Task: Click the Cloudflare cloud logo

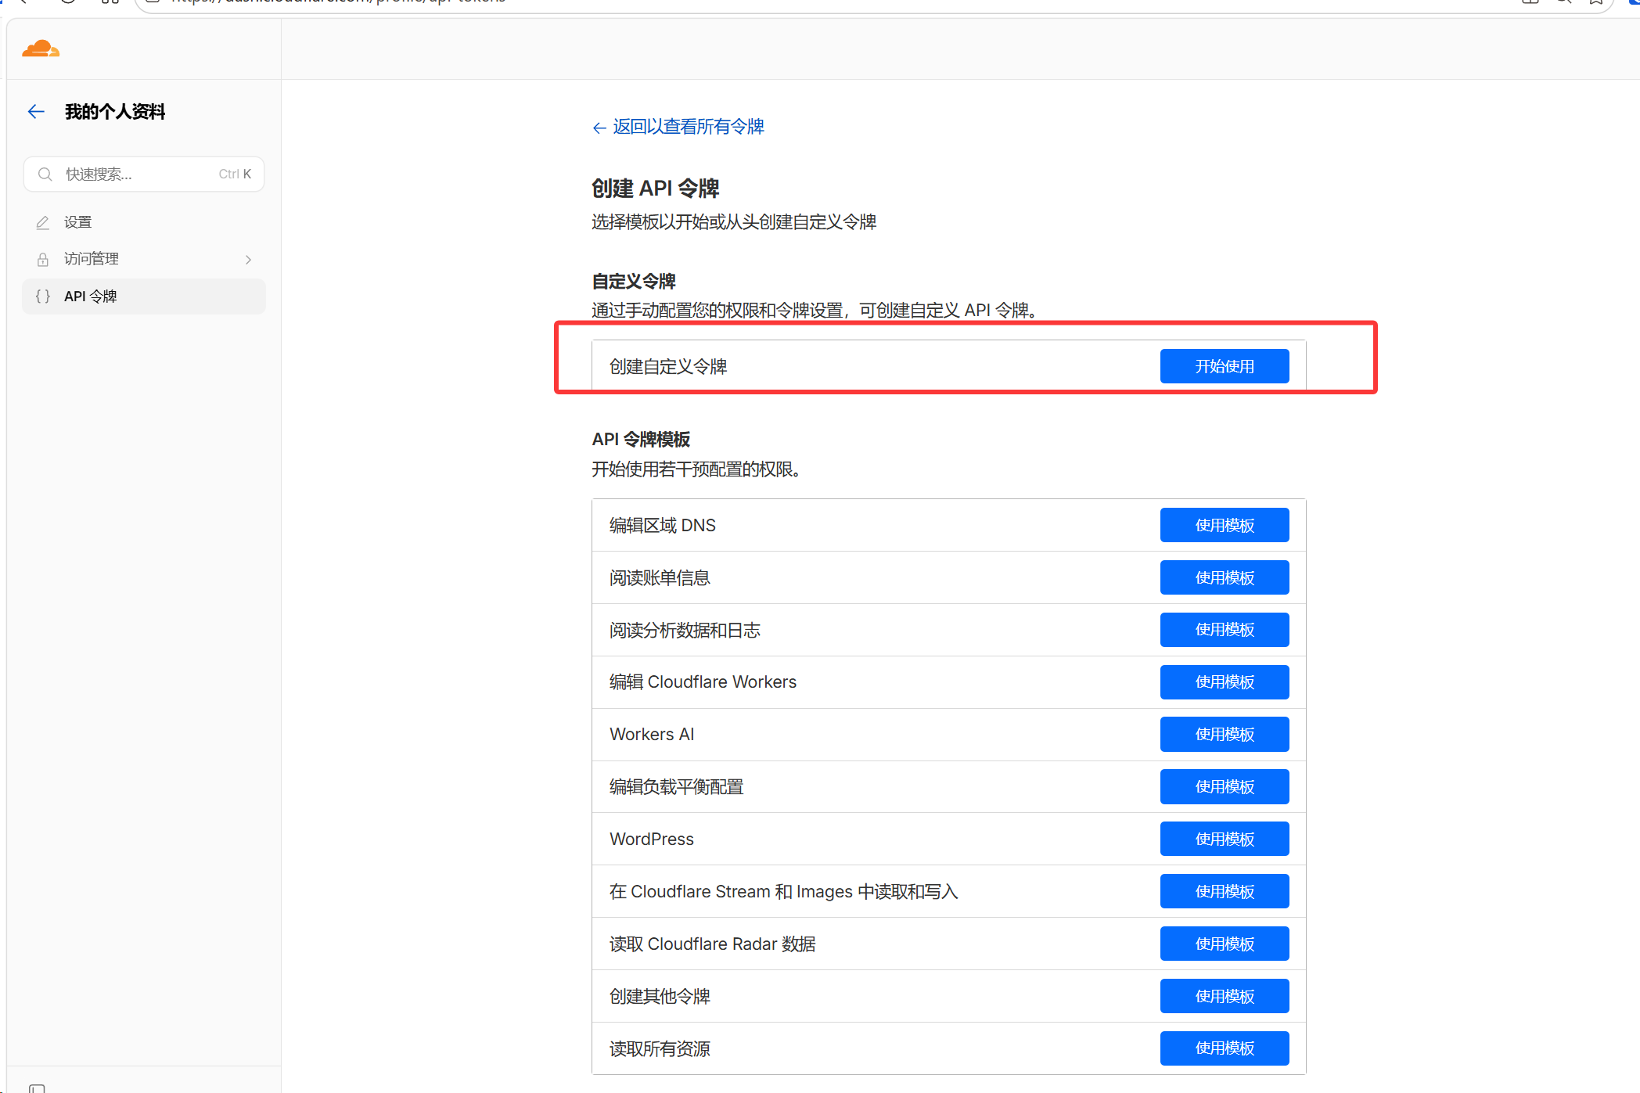Action: 41,49
